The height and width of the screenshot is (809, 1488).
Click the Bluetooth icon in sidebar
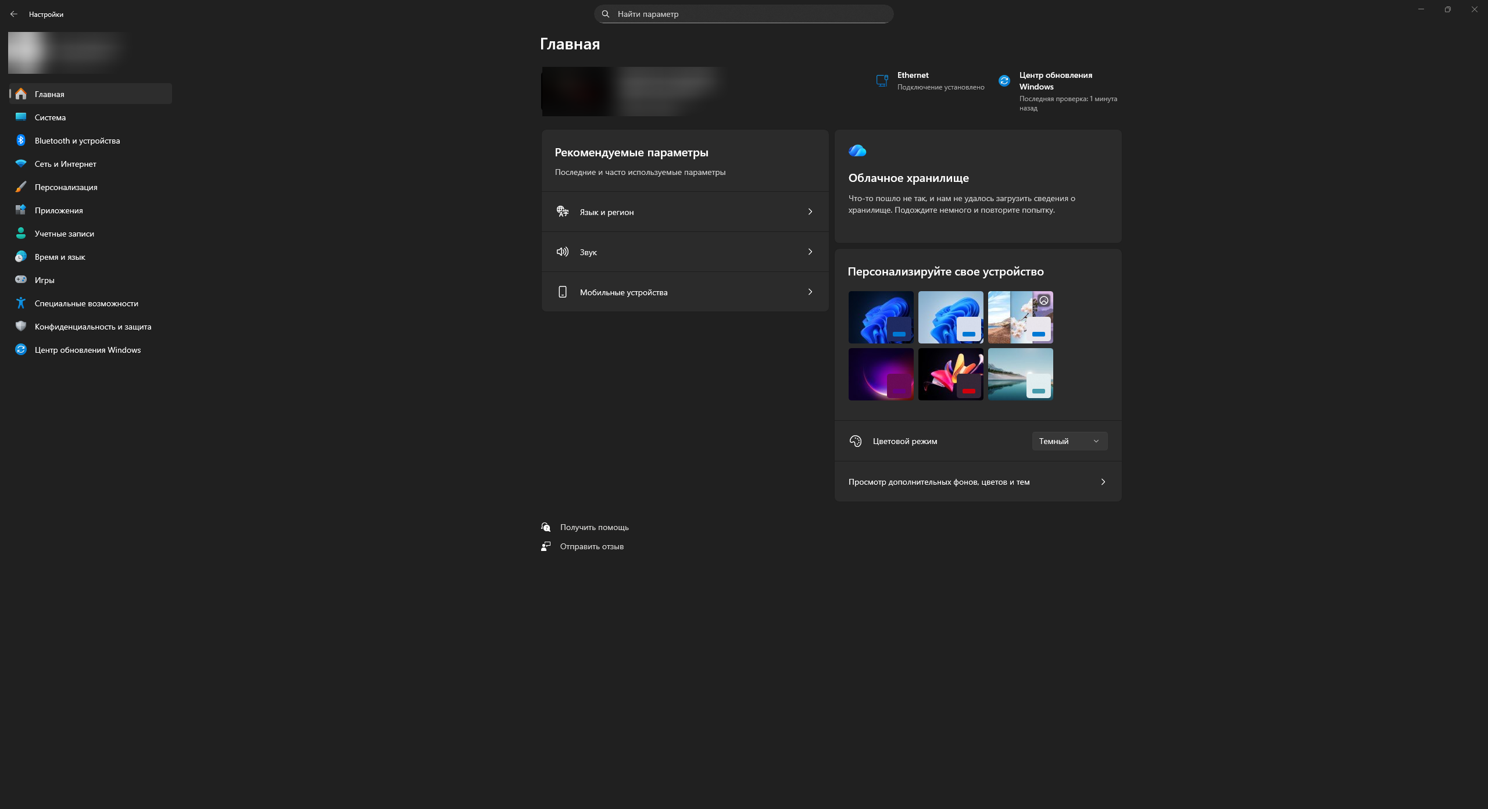click(21, 141)
